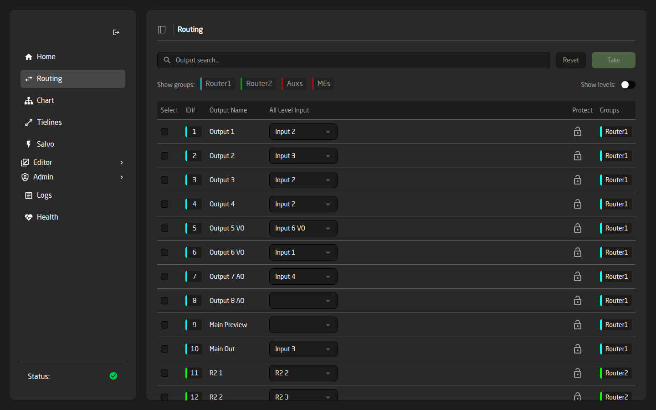The height and width of the screenshot is (410, 656).
Task: Open the input dropdown for Output 5 VO
Action: (303, 228)
